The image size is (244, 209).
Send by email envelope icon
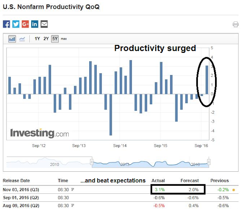(x=44, y=24)
